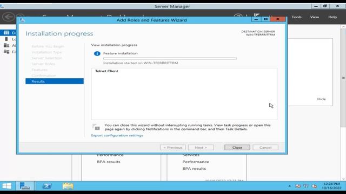The width and height of the screenshot is (346, 194).
Task: Select the All Servers icon in sidebar
Action: pos(6,45)
